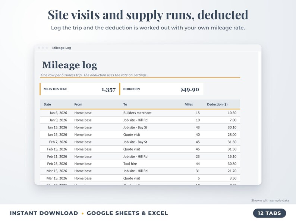
Task: Click the 30.80 deduction cell
Action: (x=232, y=164)
